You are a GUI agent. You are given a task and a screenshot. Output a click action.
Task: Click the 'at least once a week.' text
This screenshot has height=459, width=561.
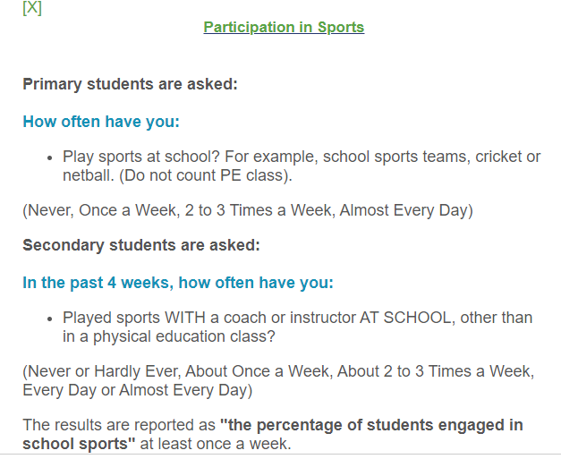click(x=216, y=444)
